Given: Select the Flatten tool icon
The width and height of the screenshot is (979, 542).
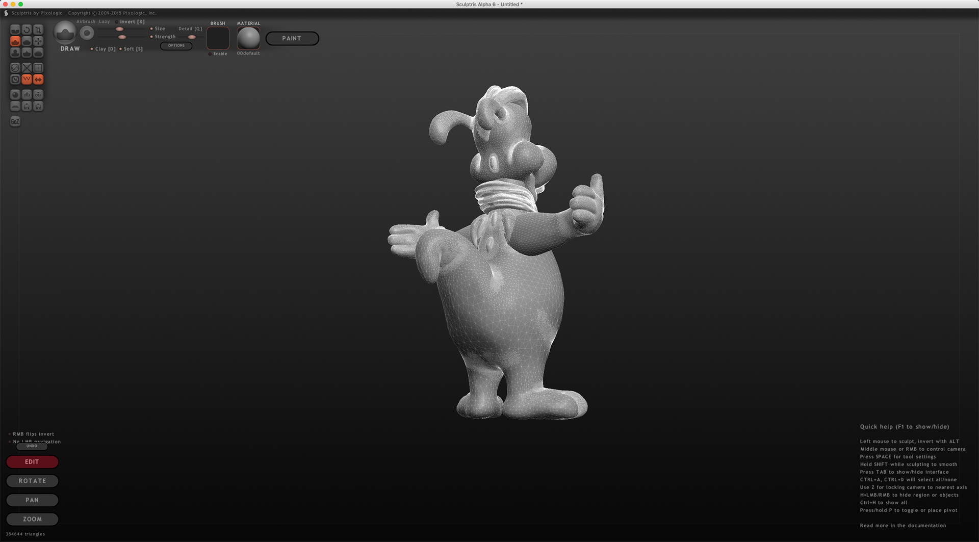Looking at the screenshot, I should [27, 41].
